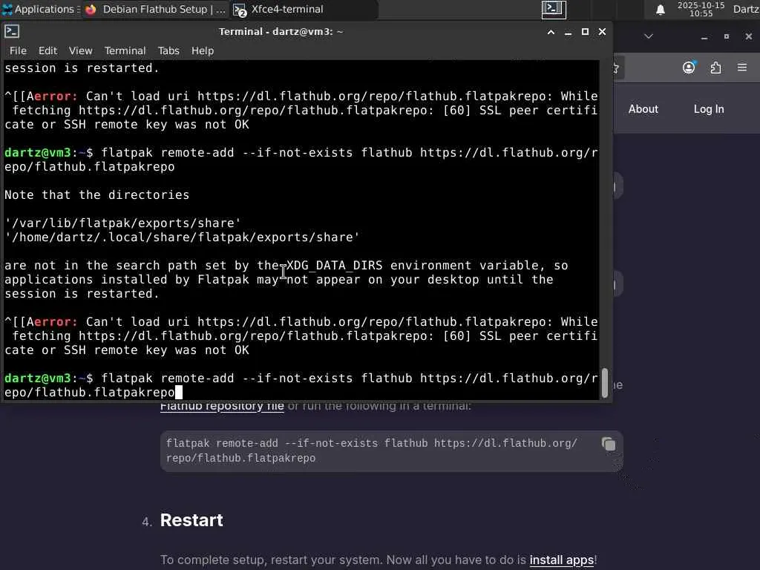
Task: Open Firefox account icon in toolbar
Action: [x=689, y=68]
